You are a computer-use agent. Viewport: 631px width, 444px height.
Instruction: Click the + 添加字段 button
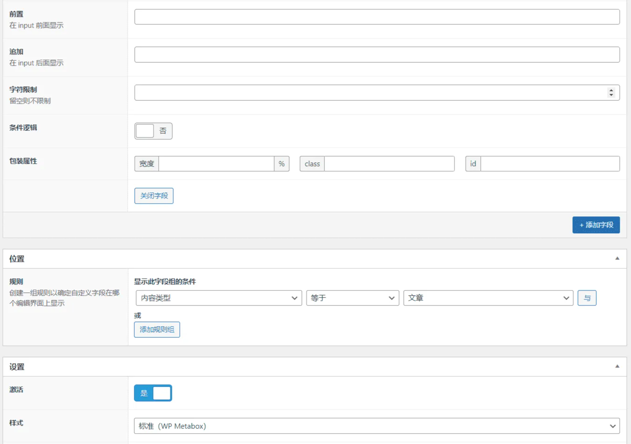point(596,225)
